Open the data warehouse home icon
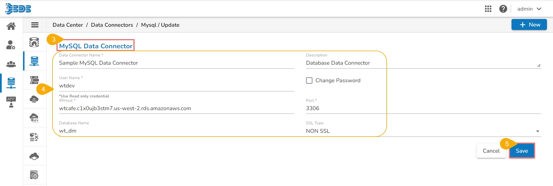 (x=34, y=42)
